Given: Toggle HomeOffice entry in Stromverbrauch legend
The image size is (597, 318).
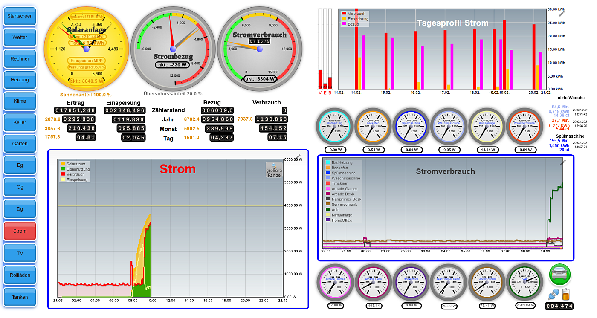Looking at the screenshot, I should [339, 220].
